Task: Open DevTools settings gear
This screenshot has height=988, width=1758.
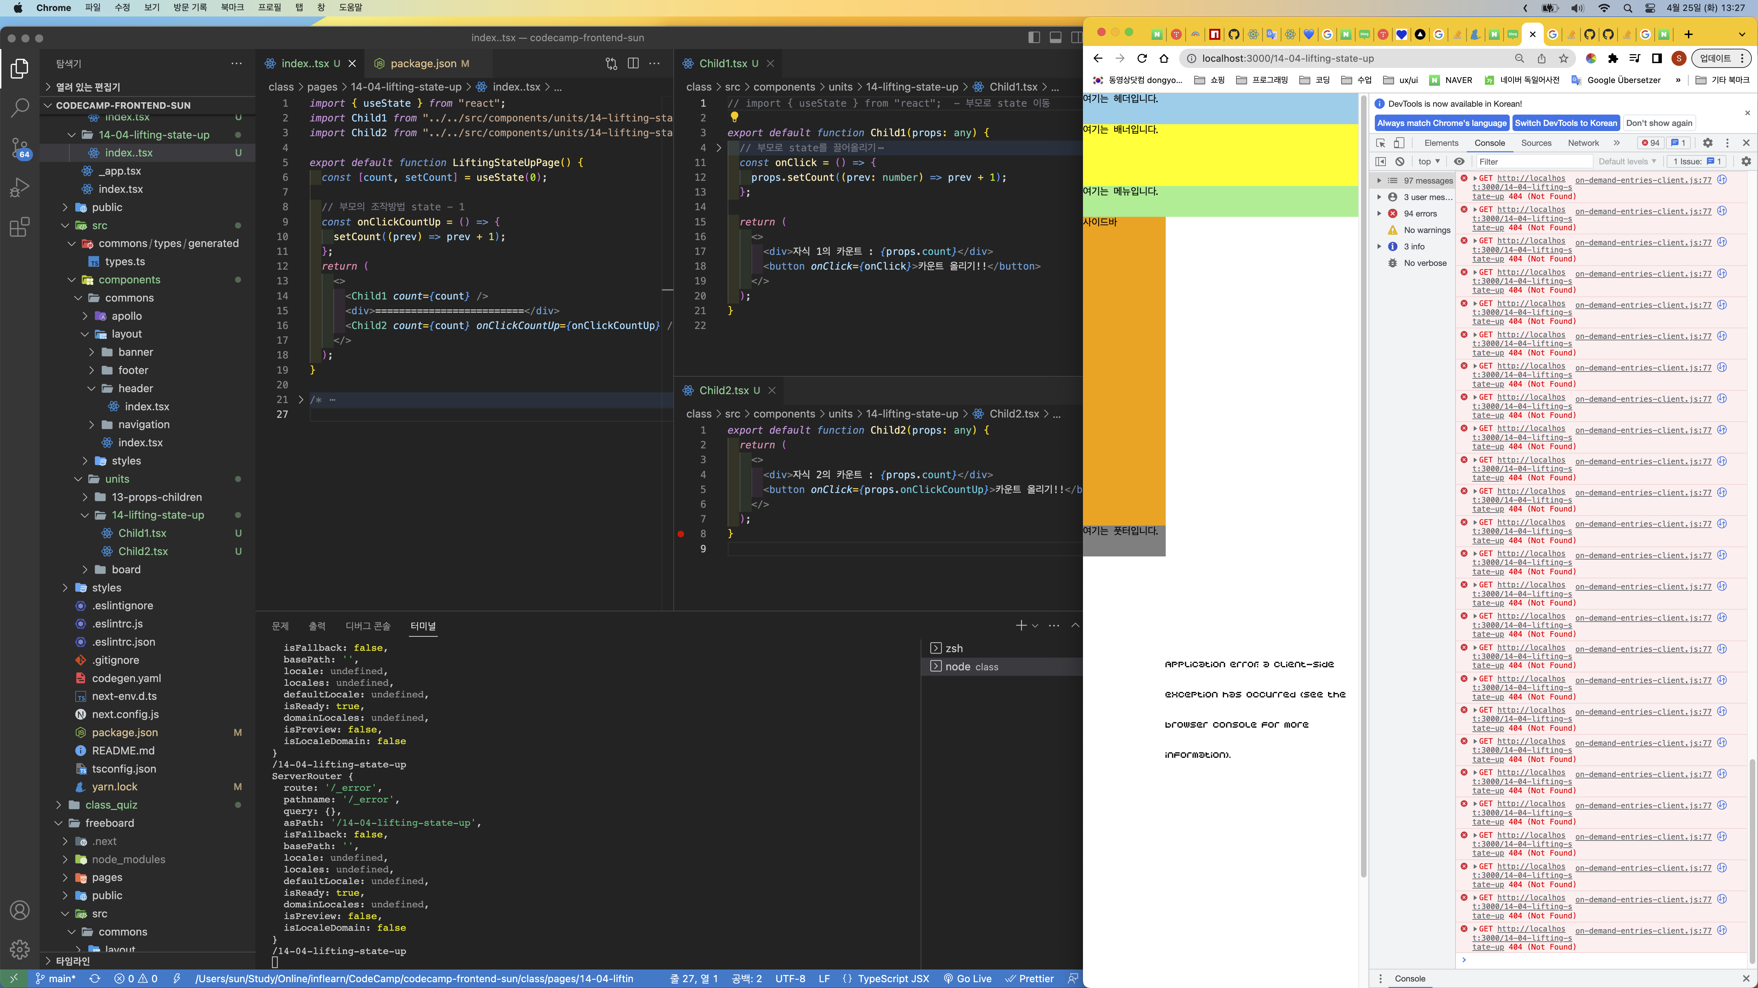Action: pyautogui.click(x=1707, y=142)
